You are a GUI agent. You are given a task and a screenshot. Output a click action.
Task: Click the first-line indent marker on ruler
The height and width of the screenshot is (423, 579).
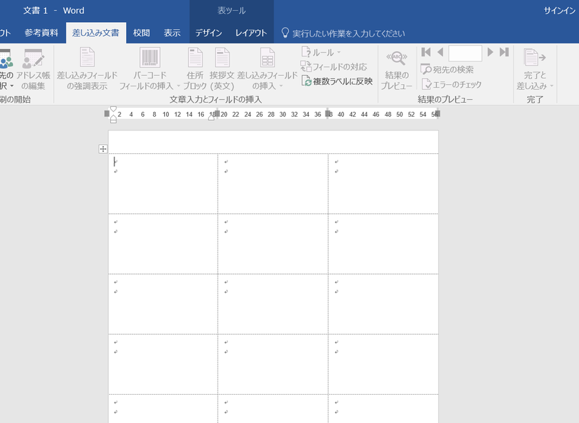(113, 110)
